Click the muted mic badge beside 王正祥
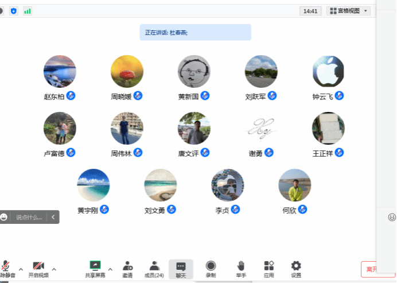 click(x=339, y=153)
